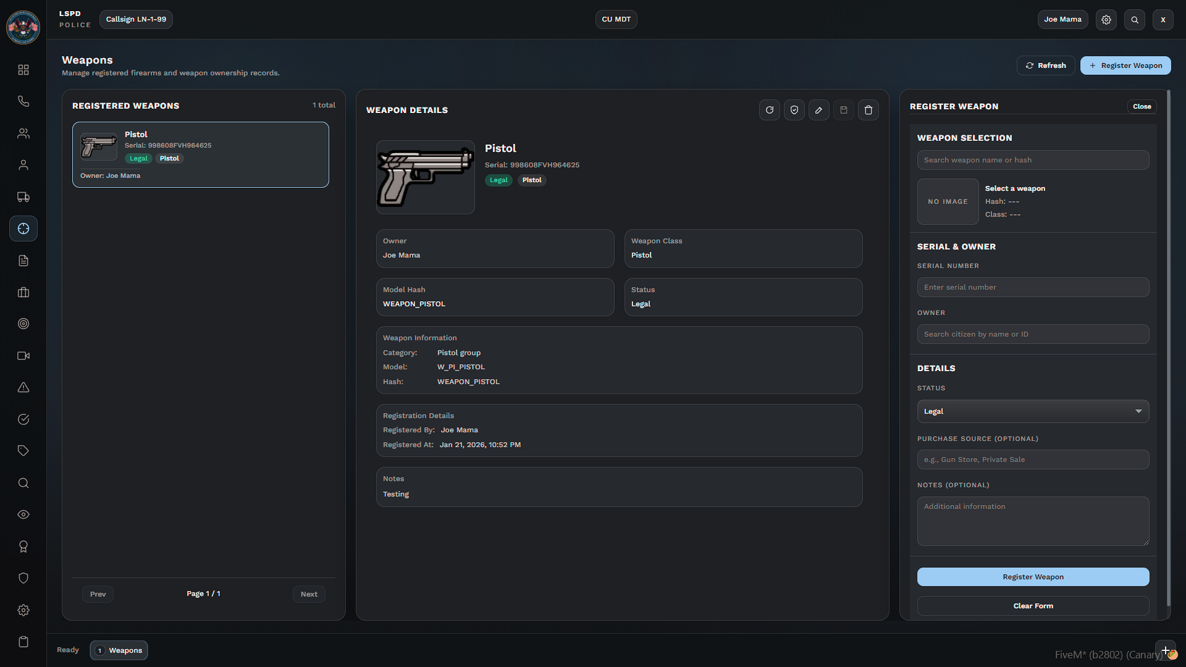Click the reload icon in Weapon Details toolbar
The width and height of the screenshot is (1186, 667).
click(x=769, y=110)
